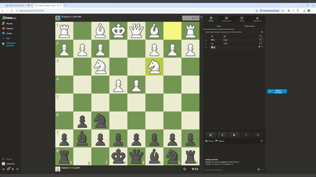Viewport: 316px width, 177px height.
Task: Switch to the Игроки tab in right panel
Action: point(257,19)
